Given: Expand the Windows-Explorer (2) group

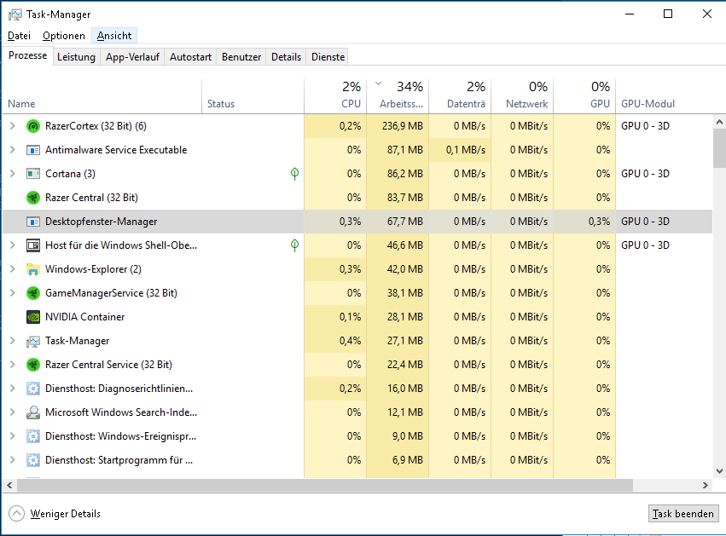Looking at the screenshot, I should (13, 269).
